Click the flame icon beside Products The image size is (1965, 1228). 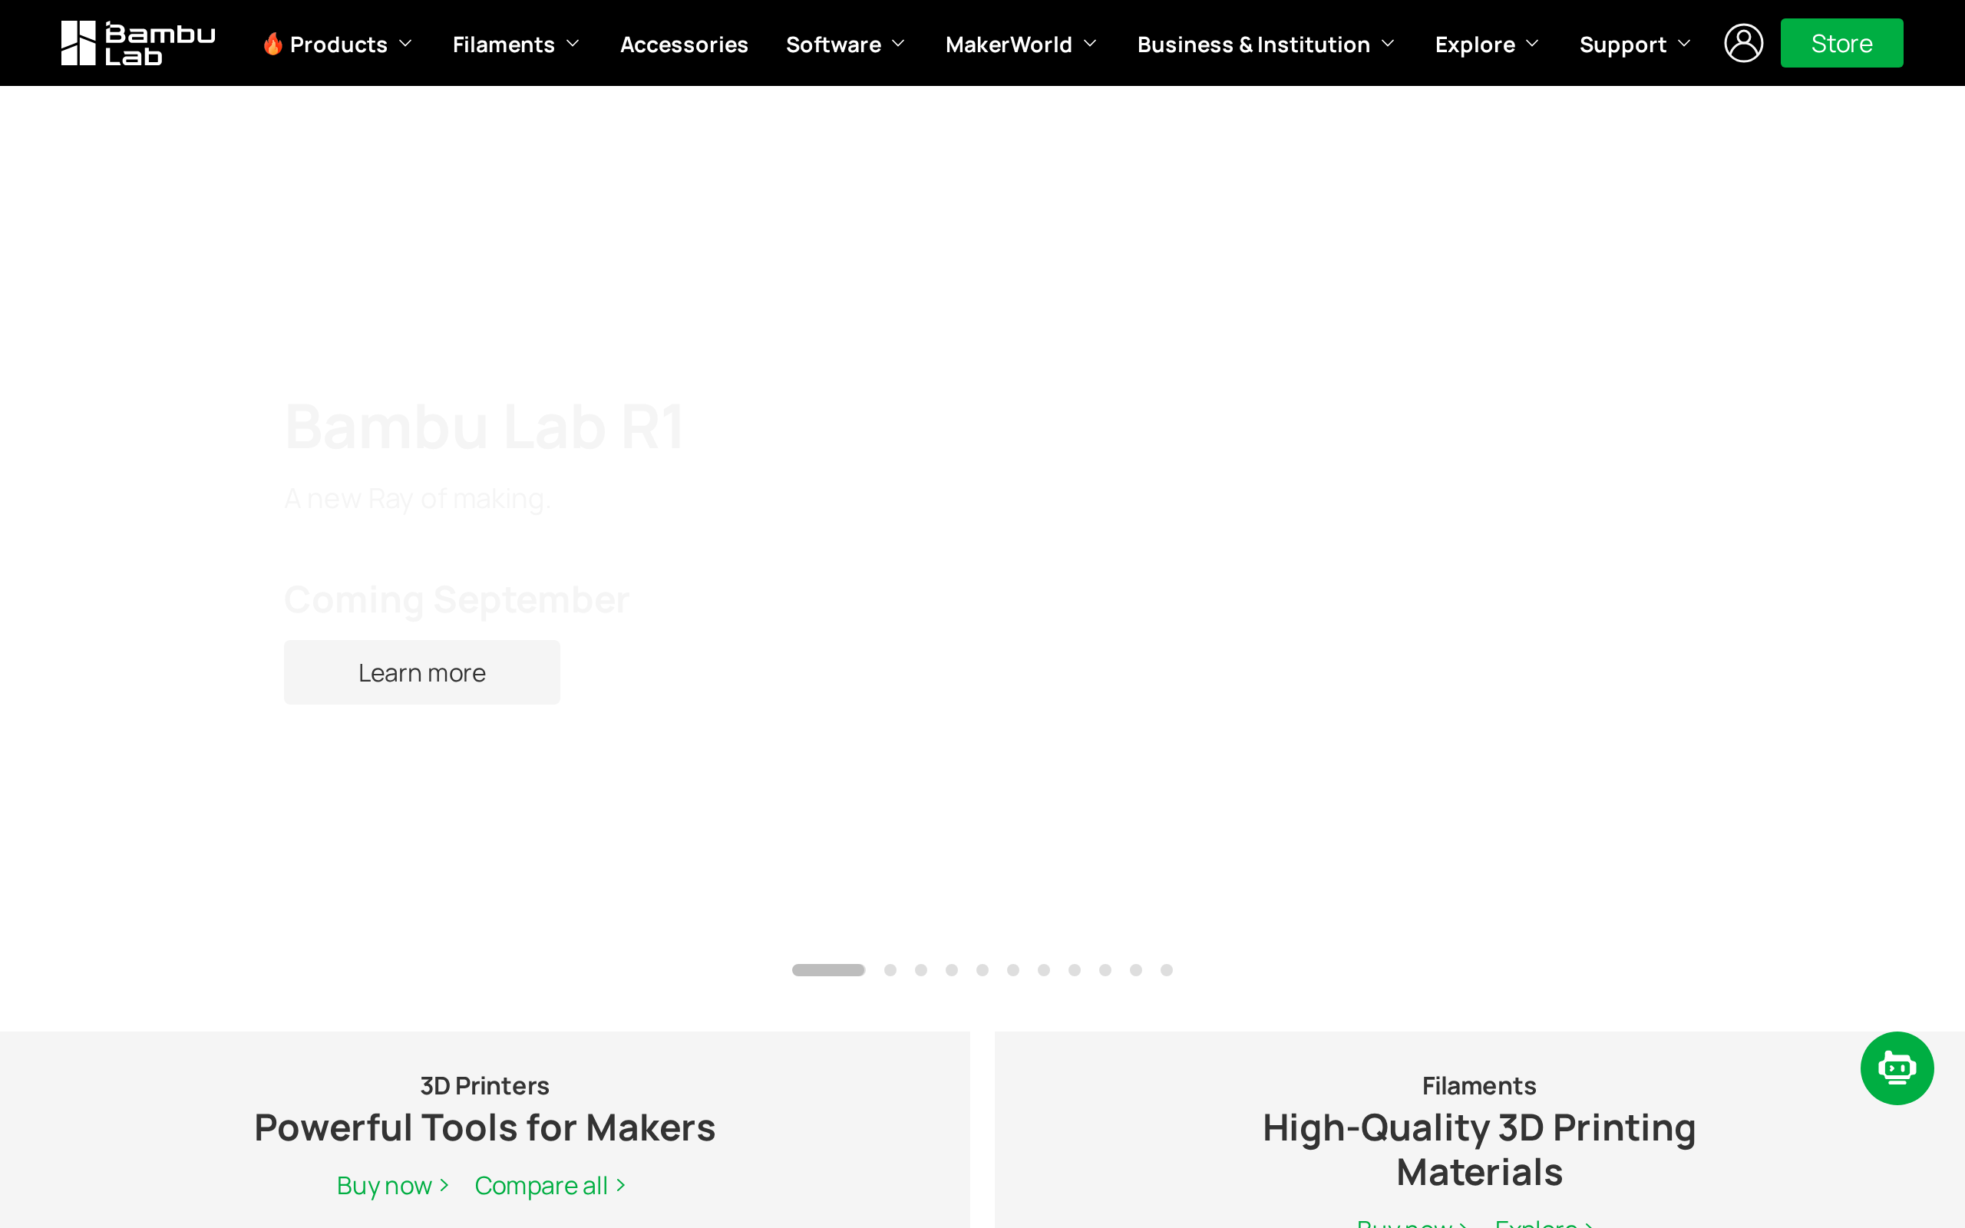272,43
